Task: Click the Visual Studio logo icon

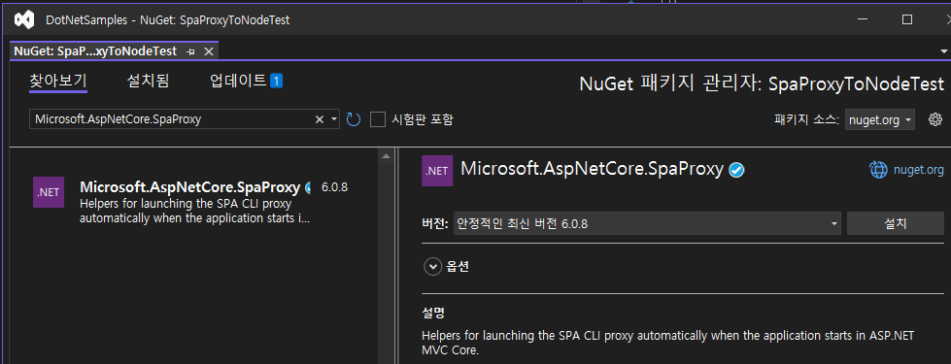Action: 23,20
